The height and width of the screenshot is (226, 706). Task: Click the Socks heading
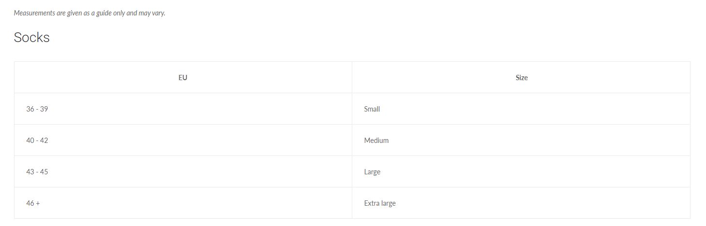point(32,38)
